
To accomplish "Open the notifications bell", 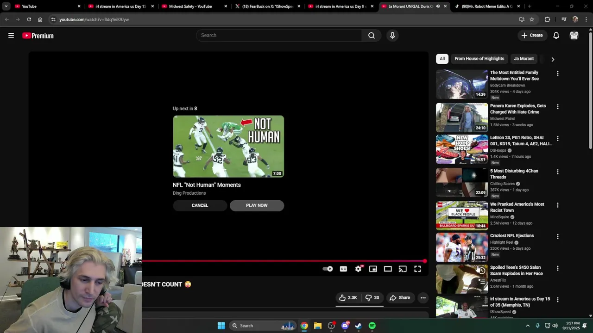I will tap(556, 36).
